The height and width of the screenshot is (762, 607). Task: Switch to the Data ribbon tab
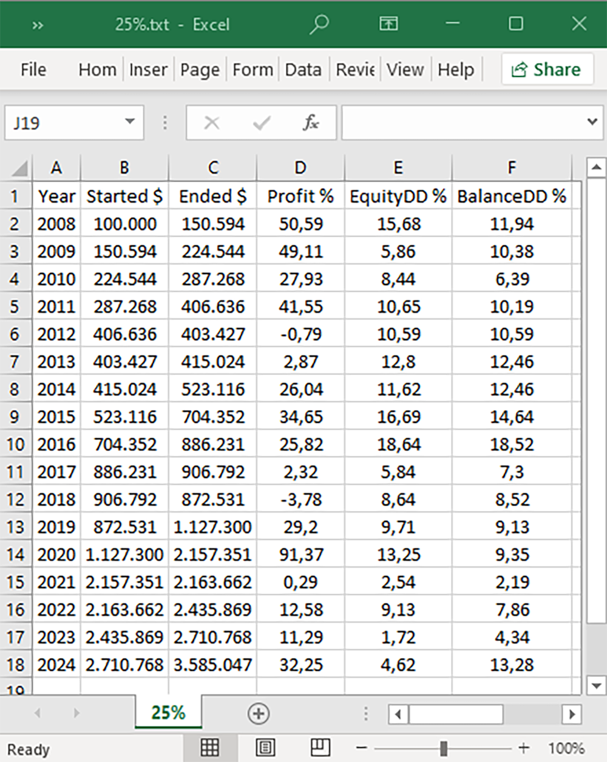click(x=303, y=69)
